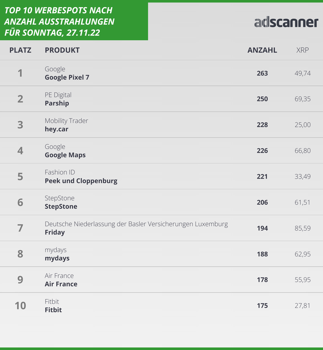Open the hey.car entry
Image resolution: width=323 pixels, height=350 pixels.
[x=57, y=129]
